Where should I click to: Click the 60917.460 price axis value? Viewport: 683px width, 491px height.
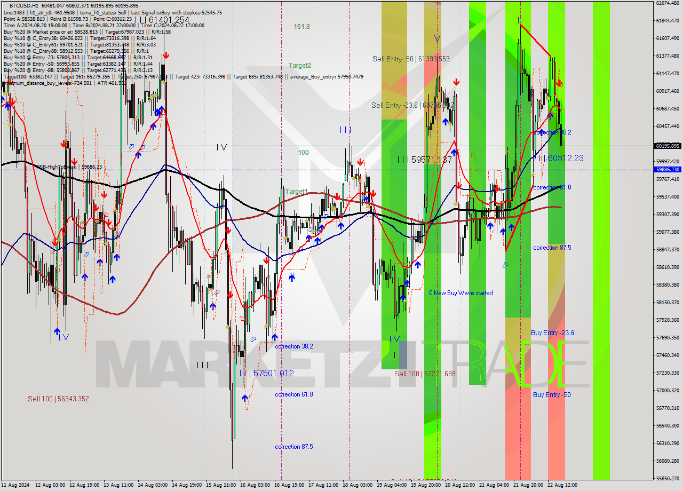[x=668, y=91]
